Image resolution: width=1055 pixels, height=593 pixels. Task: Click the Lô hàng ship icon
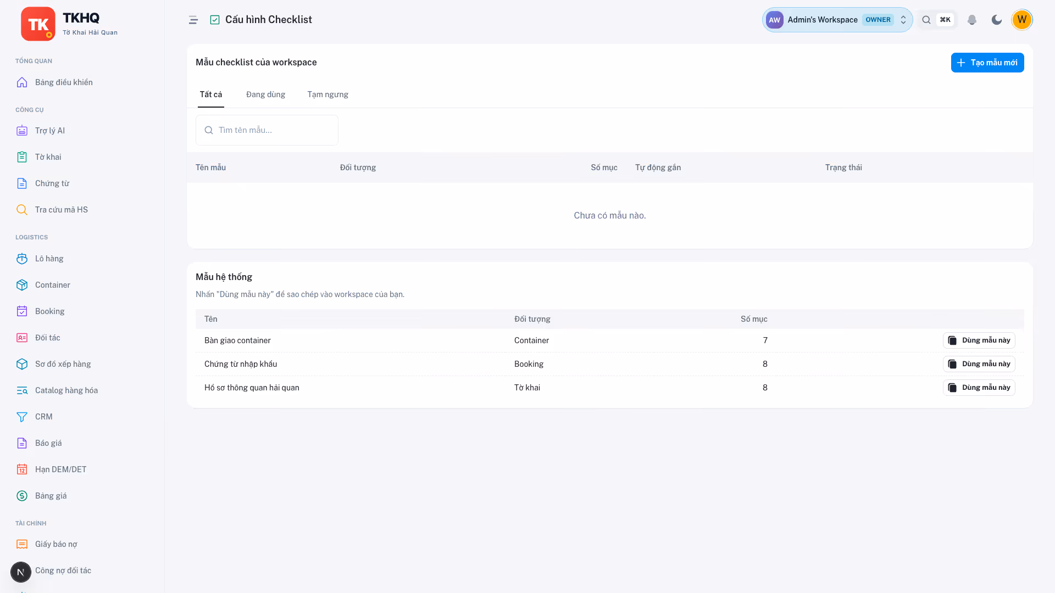pyautogui.click(x=22, y=259)
